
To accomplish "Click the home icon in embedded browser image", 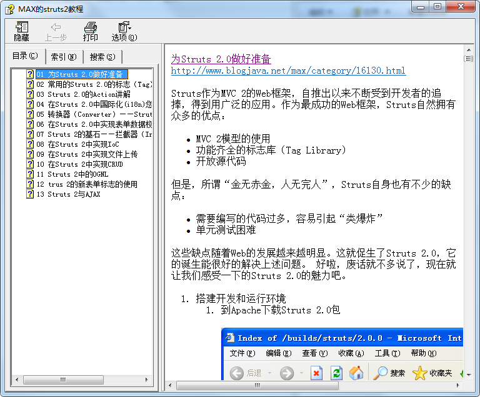I will (x=356, y=373).
